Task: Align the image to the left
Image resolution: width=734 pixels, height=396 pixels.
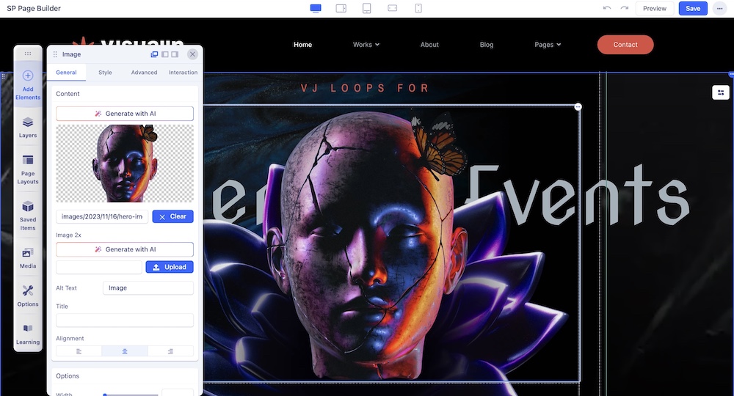Action: (x=79, y=351)
